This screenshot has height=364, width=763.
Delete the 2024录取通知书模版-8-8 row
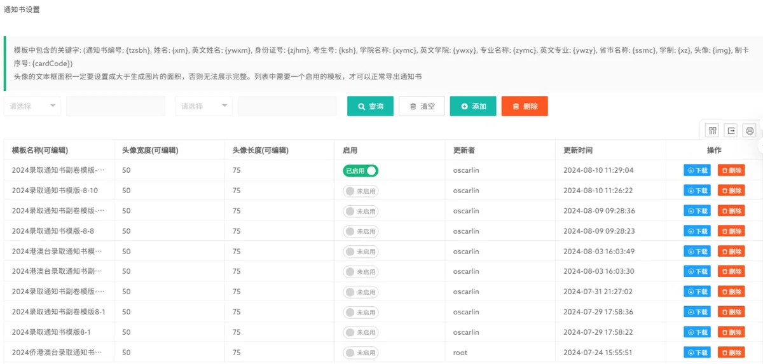[731, 231]
